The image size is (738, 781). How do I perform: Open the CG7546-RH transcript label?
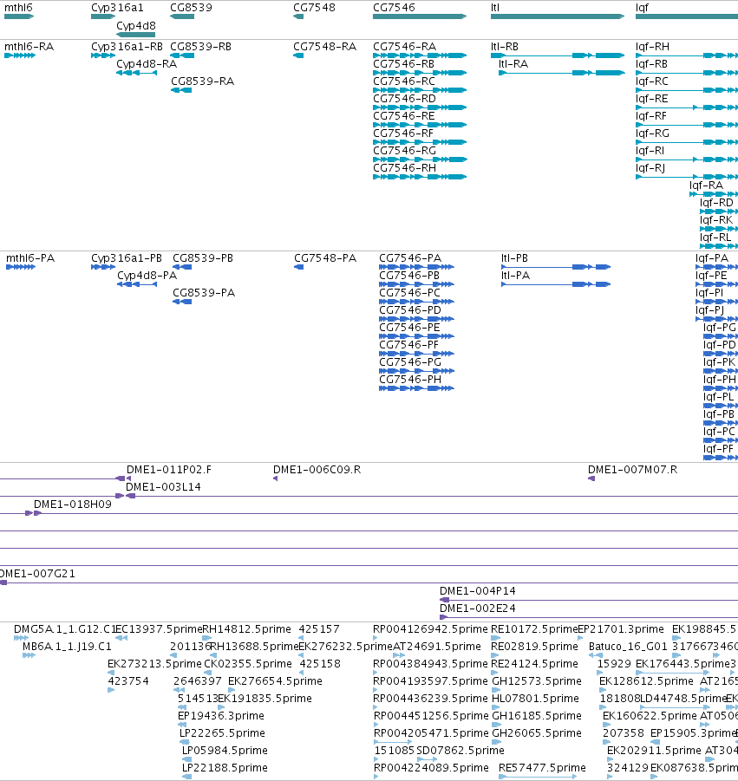(x=404, y=168)
